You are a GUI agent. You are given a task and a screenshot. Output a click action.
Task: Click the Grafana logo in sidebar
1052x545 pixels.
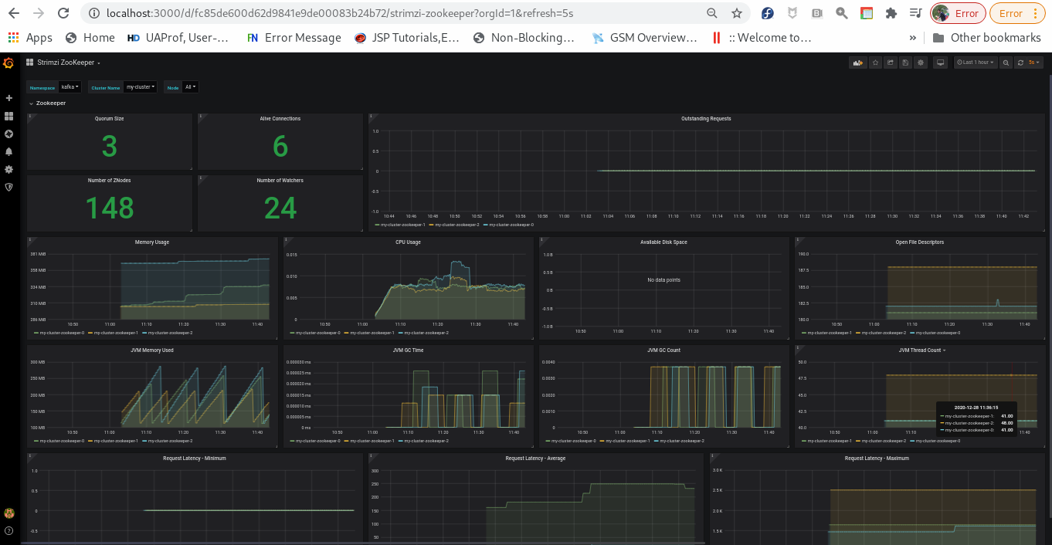pos(8,63)
